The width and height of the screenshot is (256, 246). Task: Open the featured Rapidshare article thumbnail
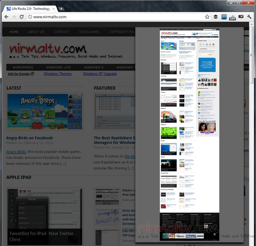click(114, 112)
